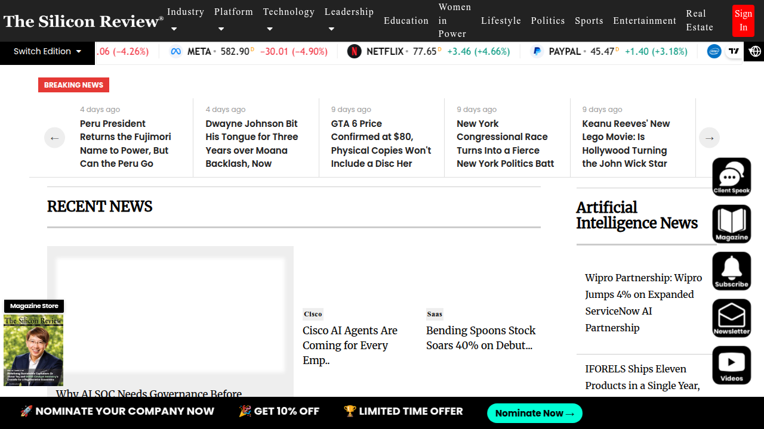Open the Newsletter envelope icon
Viewport: 764px width, 429px height.
[732, 318]
